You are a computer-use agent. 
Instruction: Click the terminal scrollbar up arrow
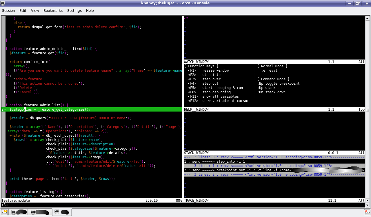pos(368,18)
